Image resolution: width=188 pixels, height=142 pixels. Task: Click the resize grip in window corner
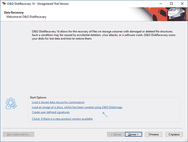(186, 140)
